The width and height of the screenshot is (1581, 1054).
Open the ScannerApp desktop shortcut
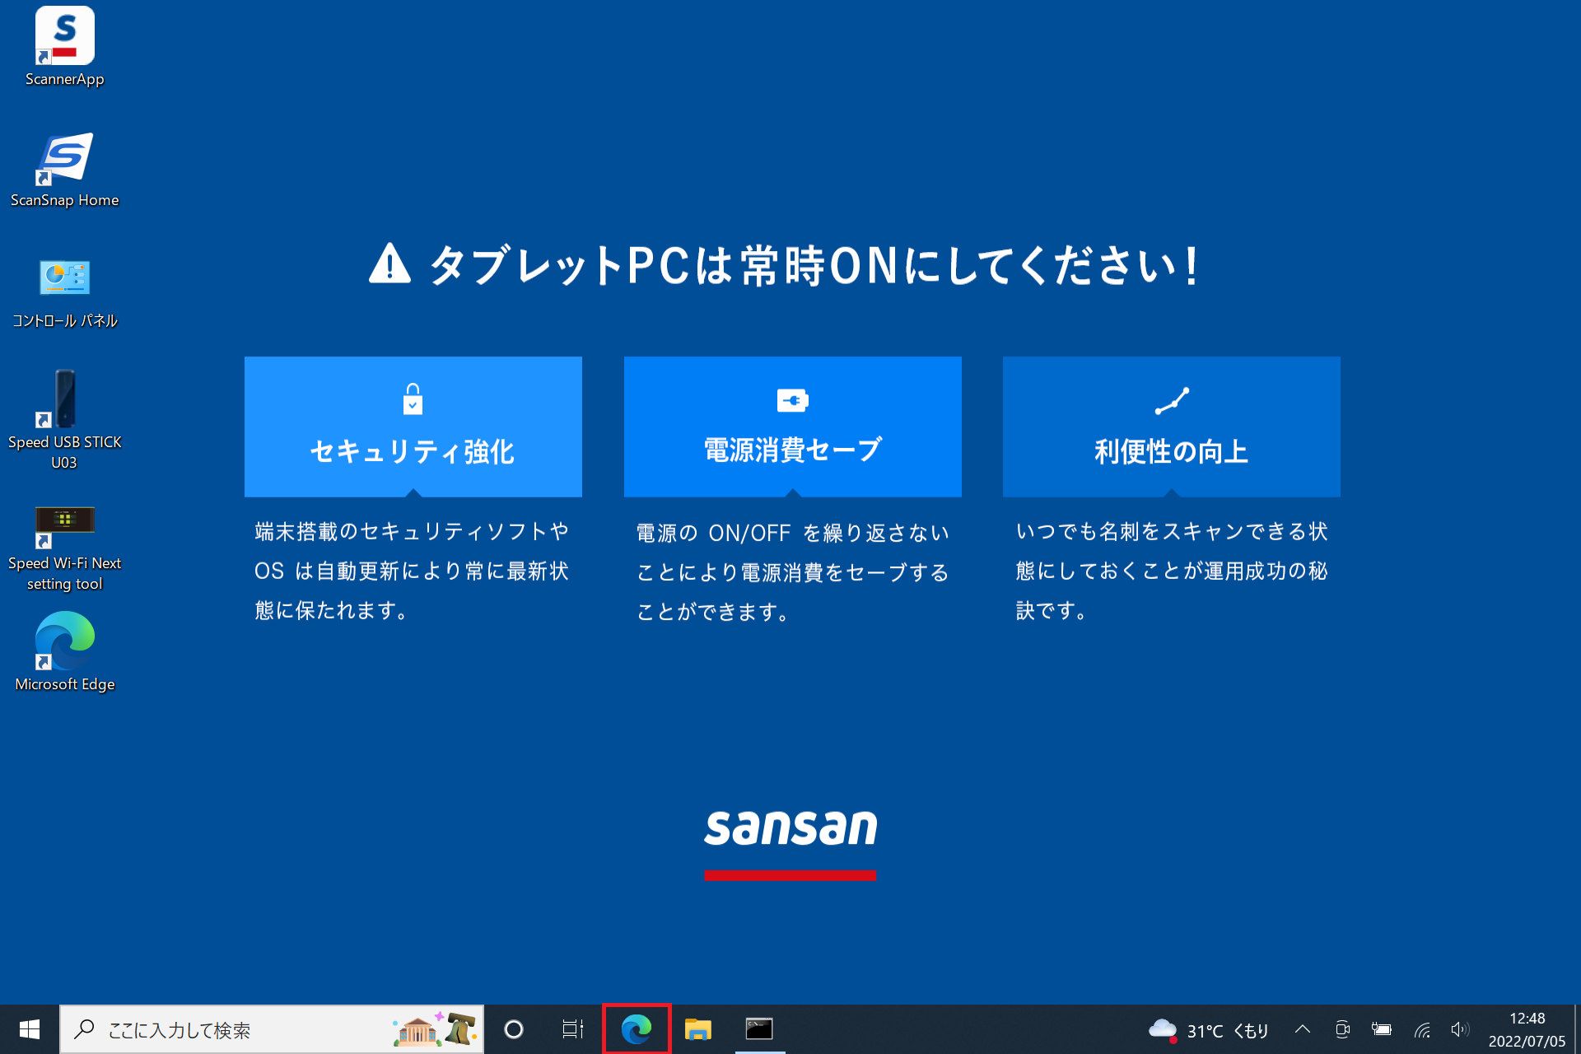tap(64, 47)
